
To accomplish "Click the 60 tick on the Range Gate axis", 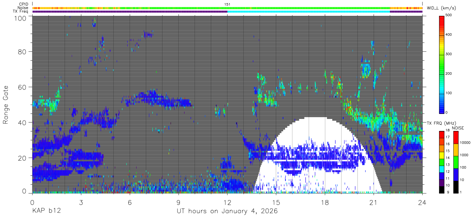I will click(x=22, y=87).
